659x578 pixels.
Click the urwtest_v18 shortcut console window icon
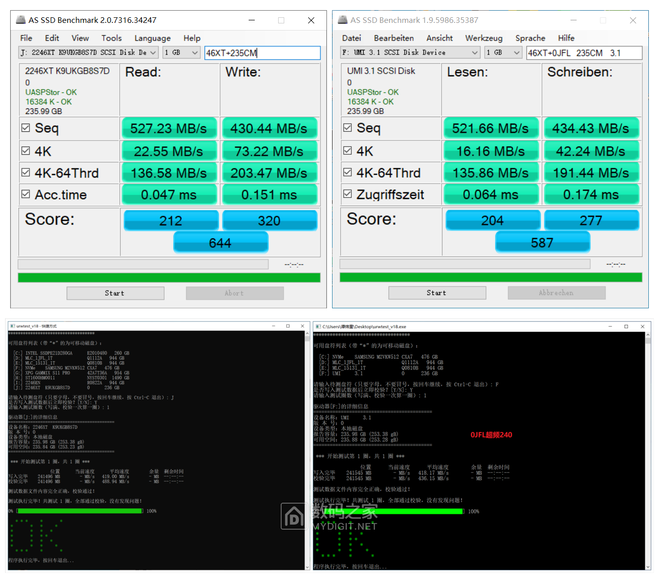pos(12,326)
